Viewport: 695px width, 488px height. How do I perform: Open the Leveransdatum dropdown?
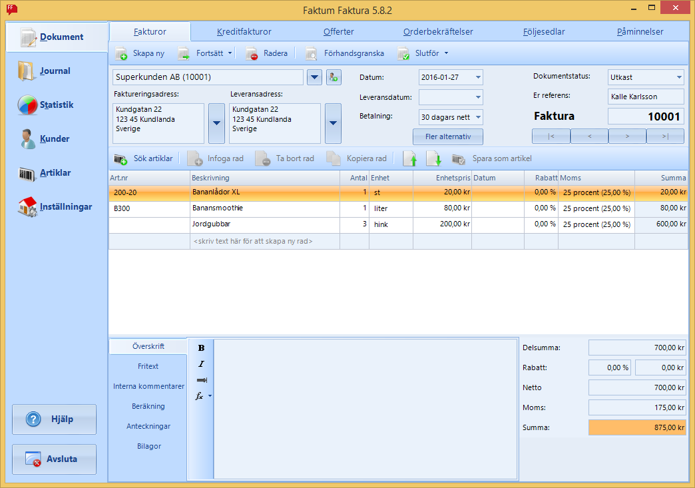(x=478, y=97)
